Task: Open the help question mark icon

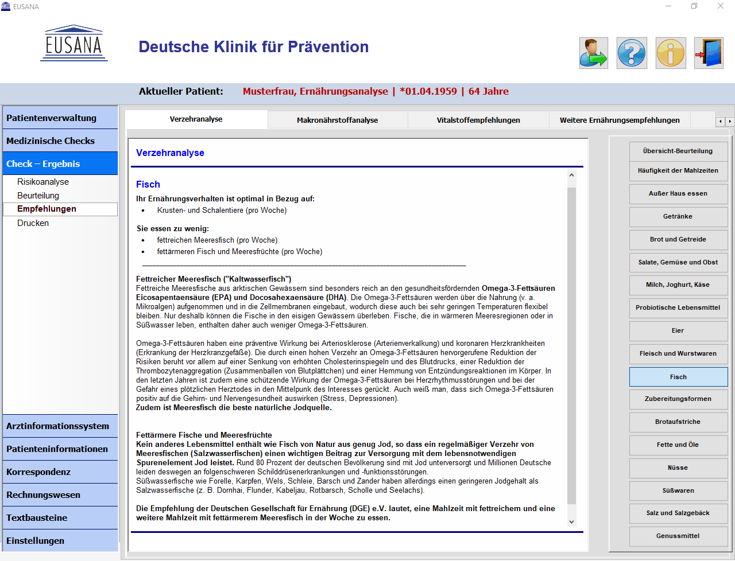Action: 632,53
